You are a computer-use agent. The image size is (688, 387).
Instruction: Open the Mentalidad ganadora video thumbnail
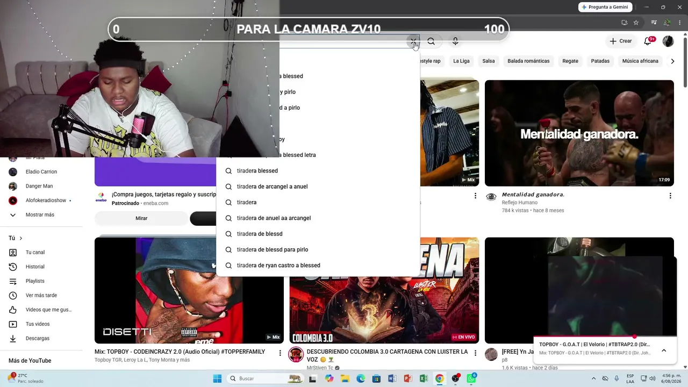579,133
